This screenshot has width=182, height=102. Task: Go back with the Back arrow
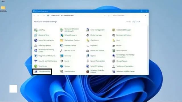click(34, 16)
